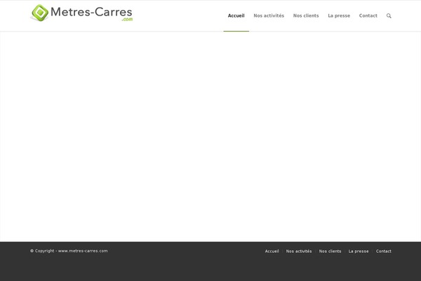Open the search magnifier icon in header

389,16
